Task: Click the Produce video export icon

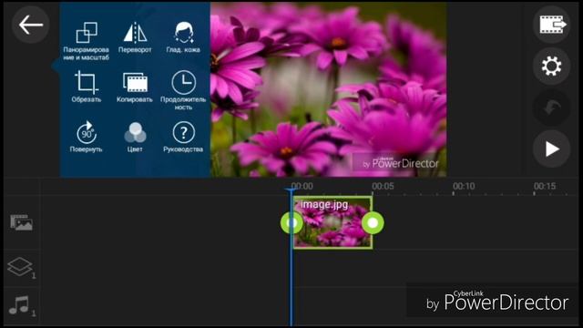Action: (552, 25)
